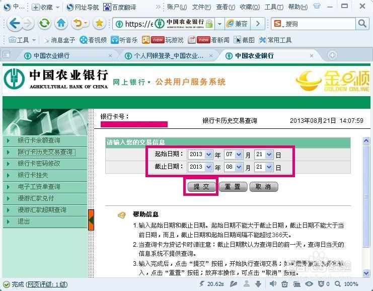Click the speaker volume icon in status bar

pyautogui.click(x=273, y=283)
